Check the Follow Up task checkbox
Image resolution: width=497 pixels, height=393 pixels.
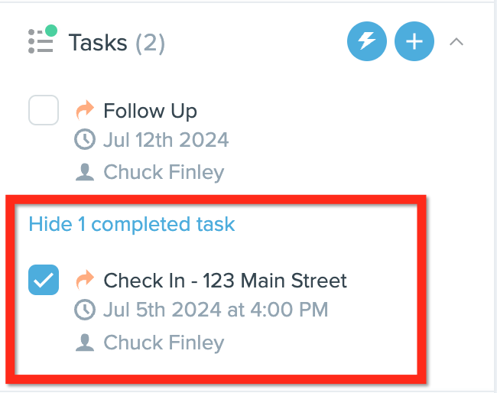tap(44, 110)
